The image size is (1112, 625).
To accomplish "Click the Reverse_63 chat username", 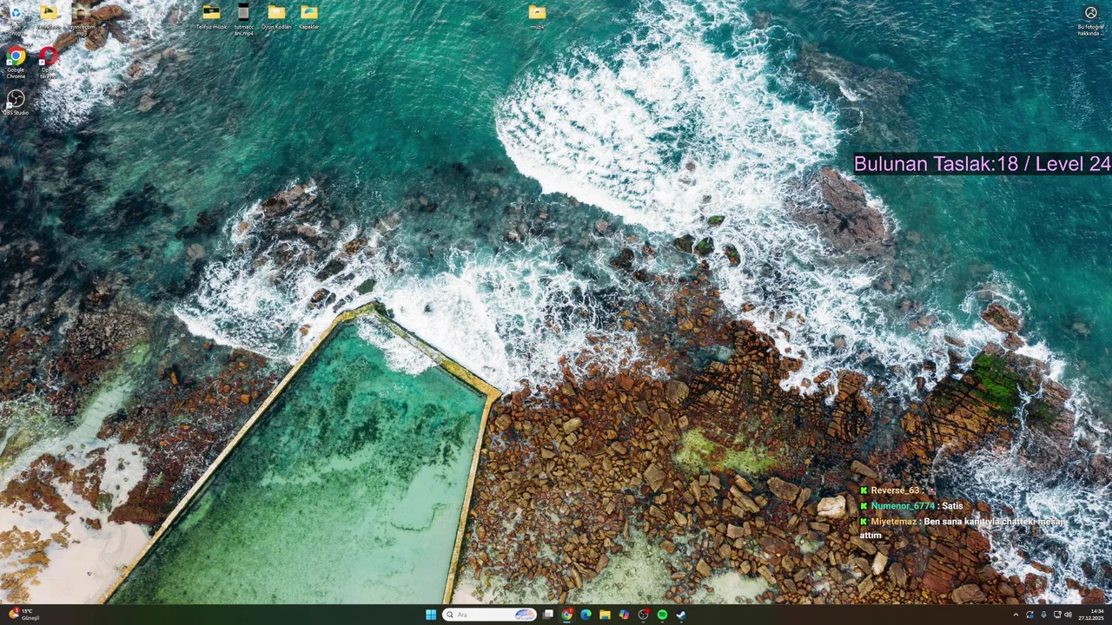I will click(895, 490).
